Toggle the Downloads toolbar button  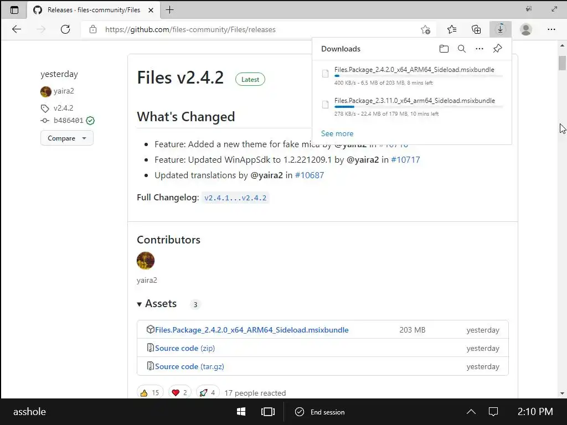[501, 29]
